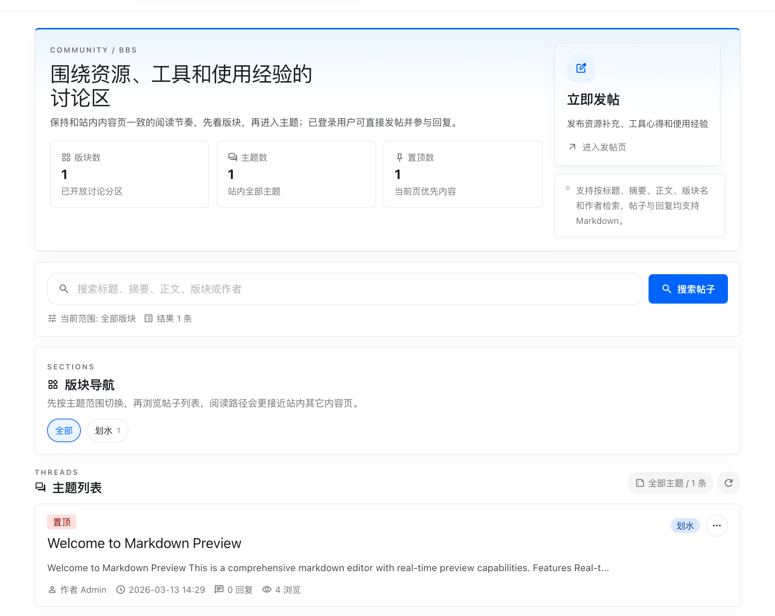Select the 全部 section filter chip
The height and width of the screenshot is (616, 775).
click(64, 430)
